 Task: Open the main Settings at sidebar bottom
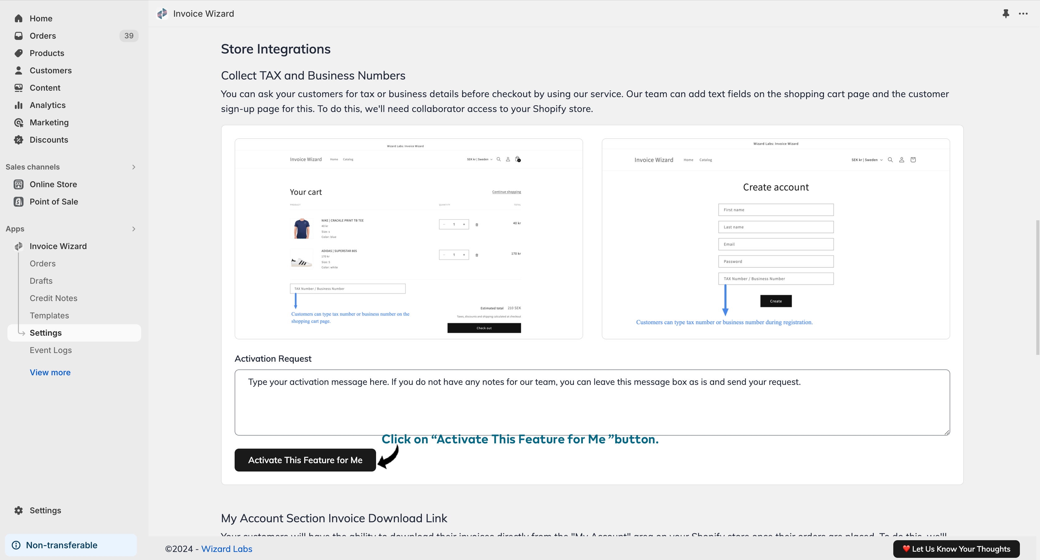pos(45,510)
